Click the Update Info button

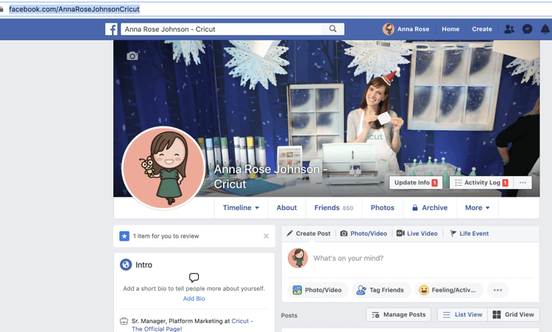416,183
